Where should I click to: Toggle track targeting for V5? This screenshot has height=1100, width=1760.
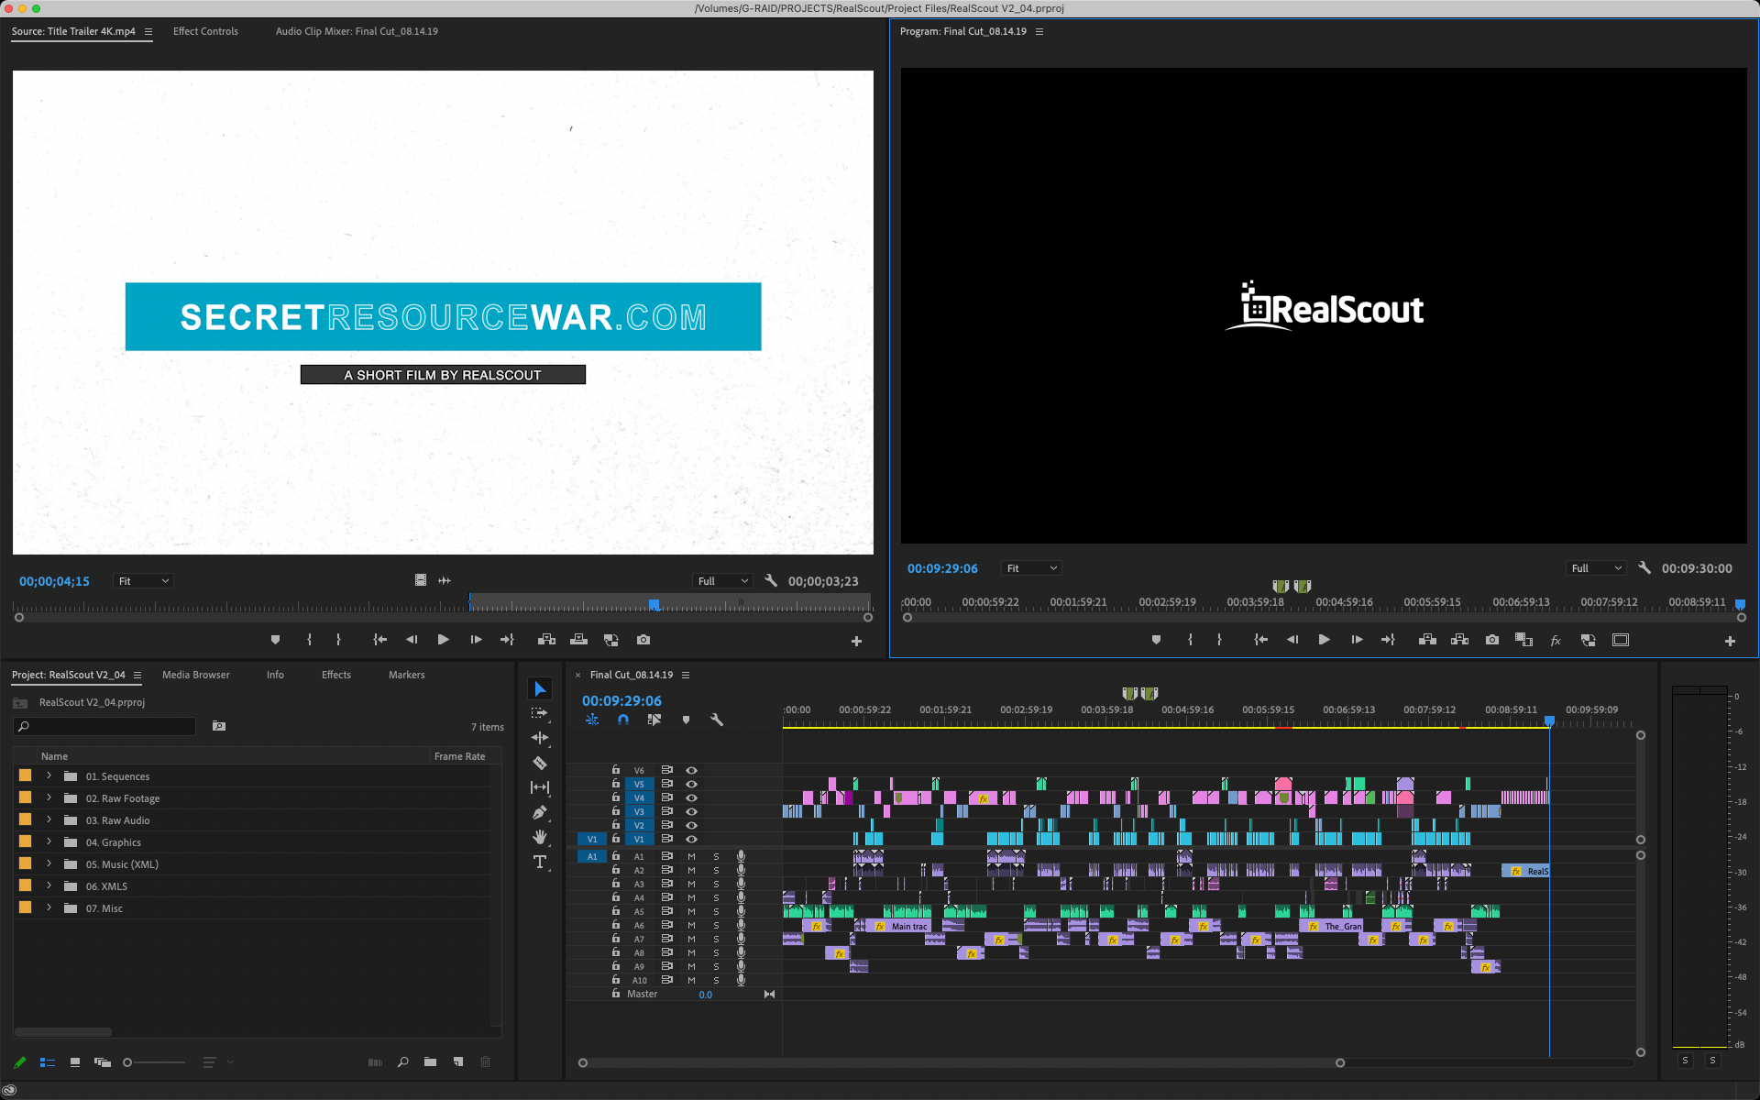pos(639,784)
